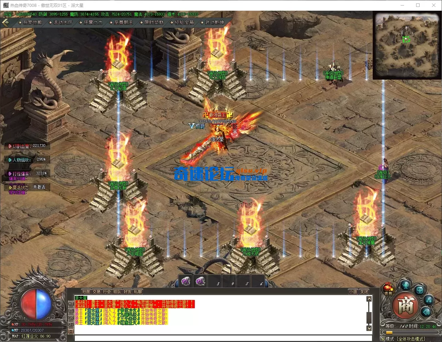Viewport: 442px width, 342px height.
Task: Maximize the game window
Action: pos(418,5)
